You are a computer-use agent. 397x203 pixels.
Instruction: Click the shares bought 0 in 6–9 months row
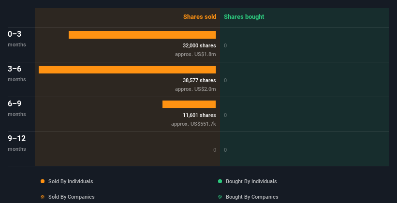click(225, 115)
